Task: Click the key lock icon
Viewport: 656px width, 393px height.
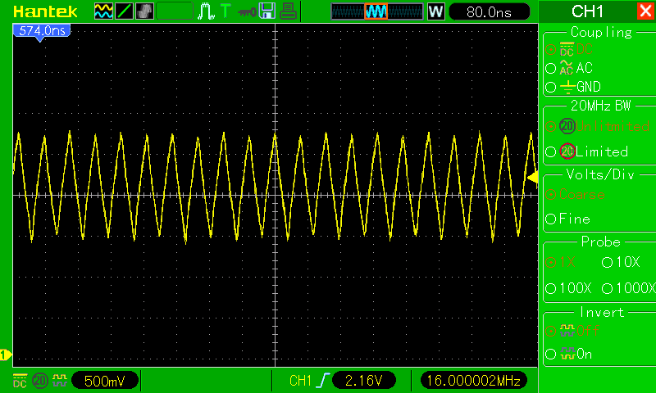Action: coord(247,11)
